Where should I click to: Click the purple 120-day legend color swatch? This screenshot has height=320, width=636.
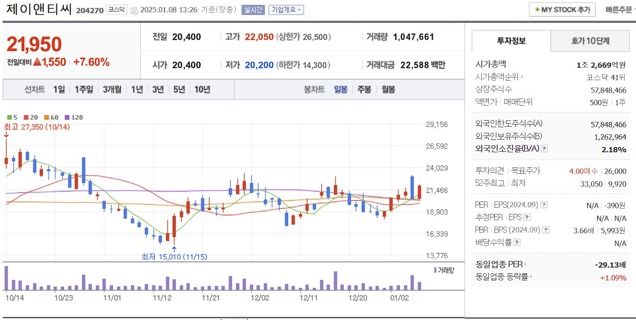[66, 118]
